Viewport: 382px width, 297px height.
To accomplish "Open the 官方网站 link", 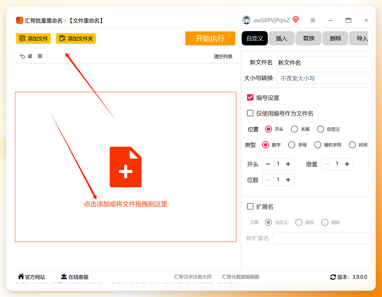I will click(x=31, y=277).
